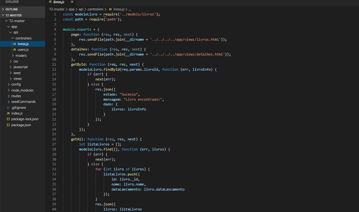Click the package-lock.json braces icon

point(9,119)
